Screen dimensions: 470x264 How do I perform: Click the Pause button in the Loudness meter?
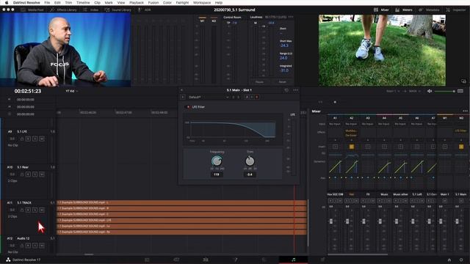259,81
